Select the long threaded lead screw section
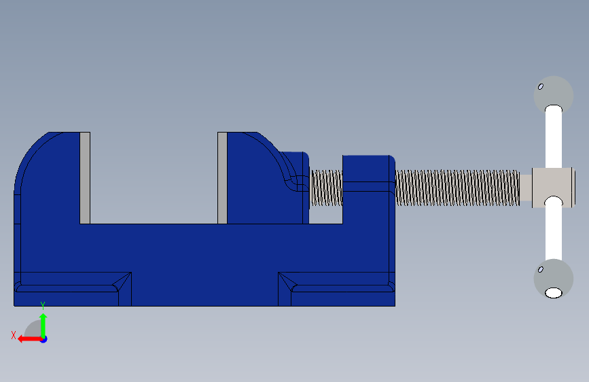The height and width of the screenshot is (382, 589). (457, 188)
